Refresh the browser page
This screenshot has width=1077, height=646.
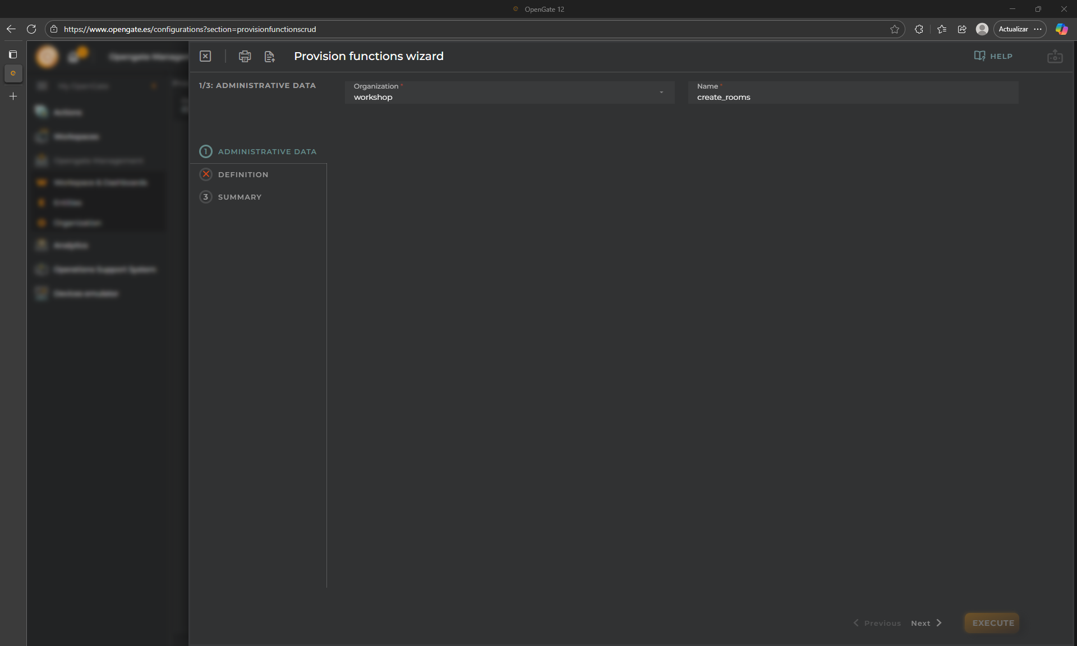[x=31, y=29]
